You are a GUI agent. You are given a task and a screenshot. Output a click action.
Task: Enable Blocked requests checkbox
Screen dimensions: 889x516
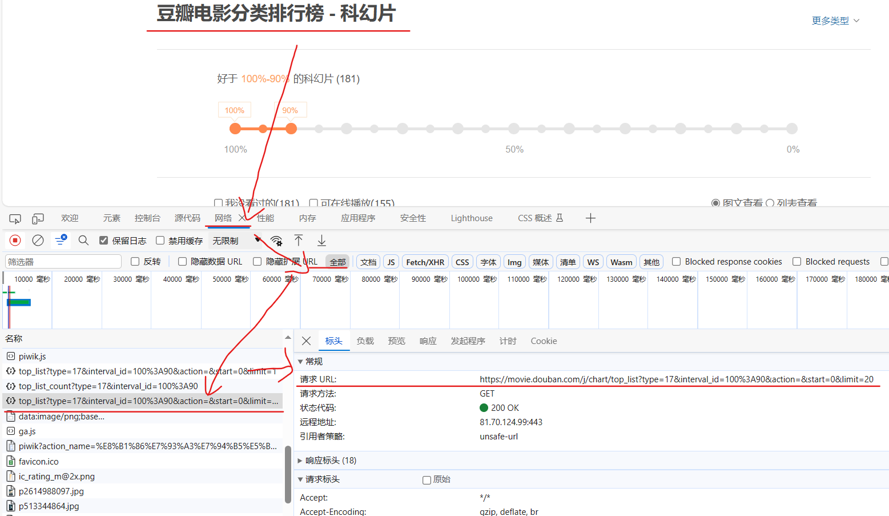(797, 262)
